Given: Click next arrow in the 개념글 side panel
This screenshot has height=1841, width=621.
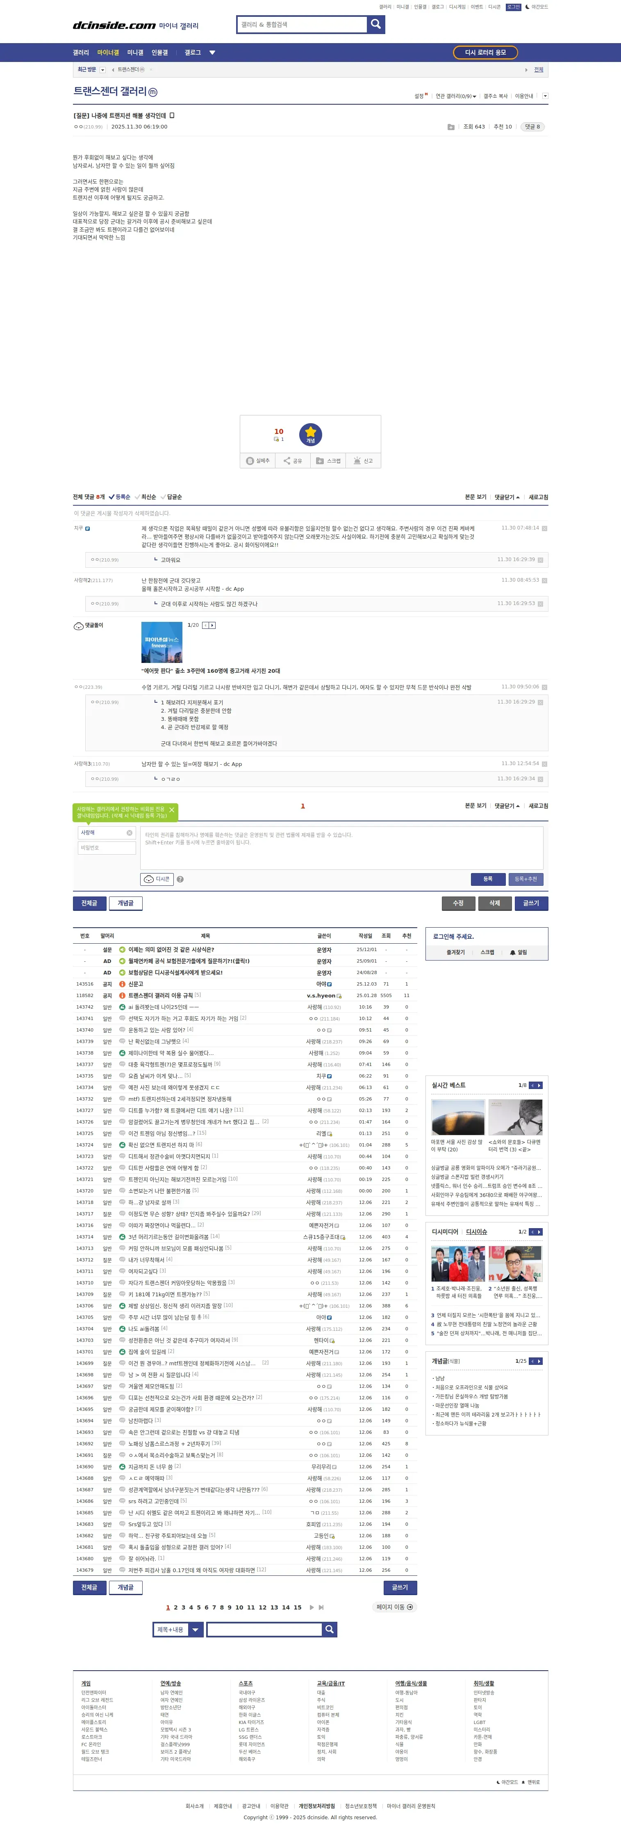Looking at the screenshot, I should click(x=539, y=1362).
